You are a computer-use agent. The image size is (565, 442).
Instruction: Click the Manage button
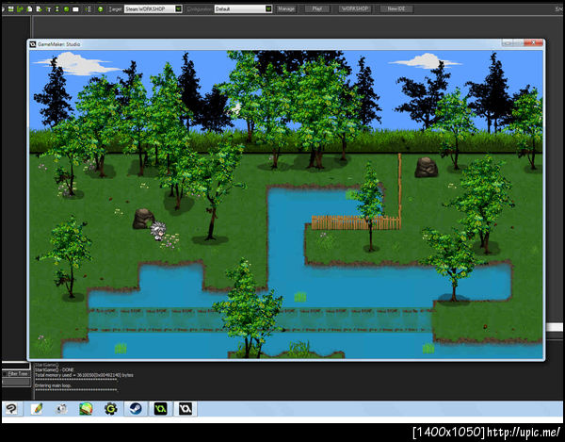[x=286, y=8]
